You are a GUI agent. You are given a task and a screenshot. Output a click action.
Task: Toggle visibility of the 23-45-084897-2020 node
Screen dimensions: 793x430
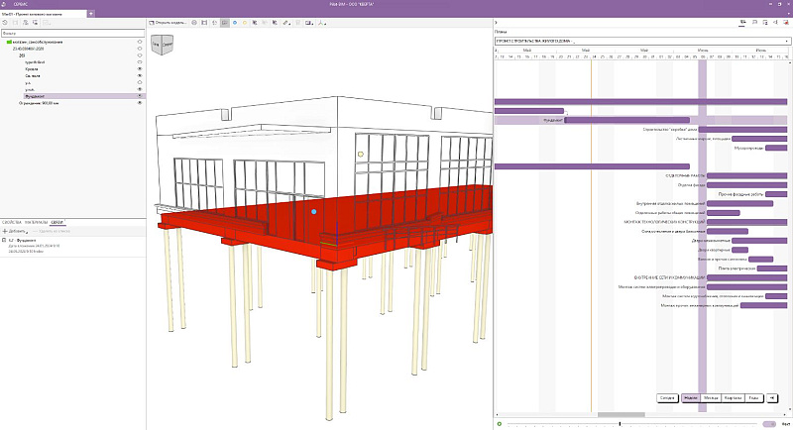pyautogui.click(x=140, y=49)
